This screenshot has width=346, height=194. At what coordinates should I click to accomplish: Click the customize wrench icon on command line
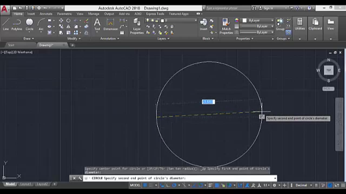tap(80, 178)
